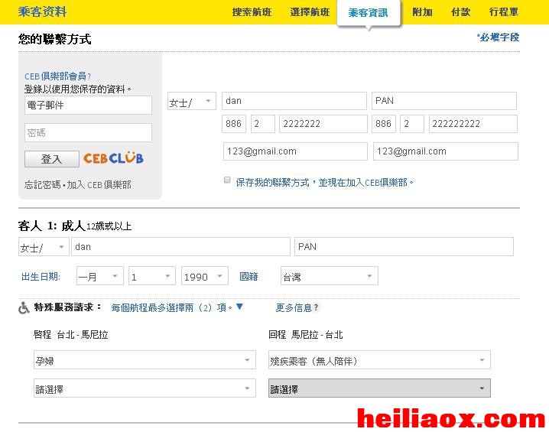Click the first phone country code 886 field

234,124
